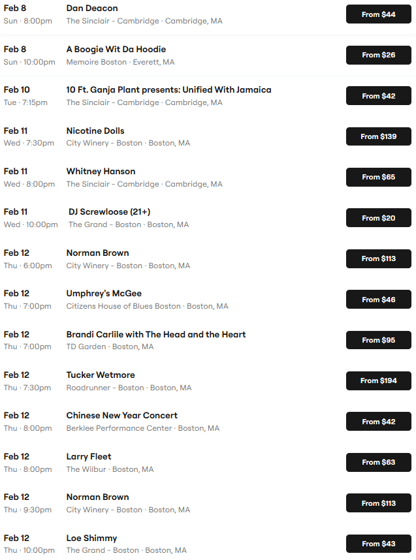Open the A Boogie Wit Da Hoodie event

click(x=116, y=50)
